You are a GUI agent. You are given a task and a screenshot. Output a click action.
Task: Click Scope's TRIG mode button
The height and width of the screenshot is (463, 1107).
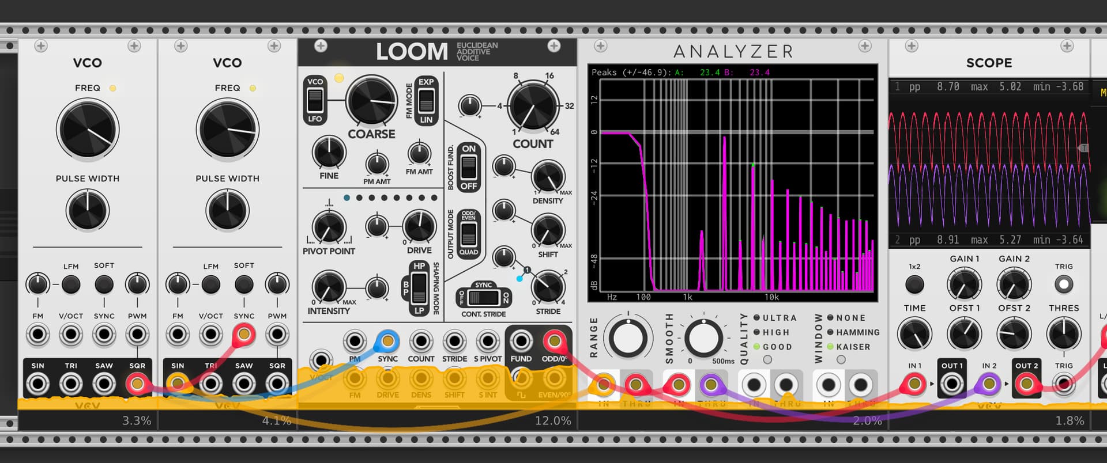1064,284
